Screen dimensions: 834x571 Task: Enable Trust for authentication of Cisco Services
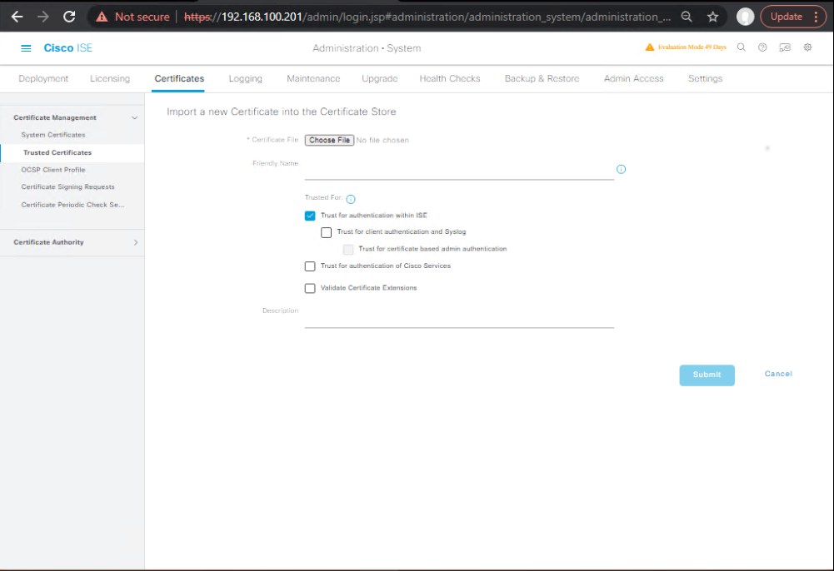pos(310,266)
